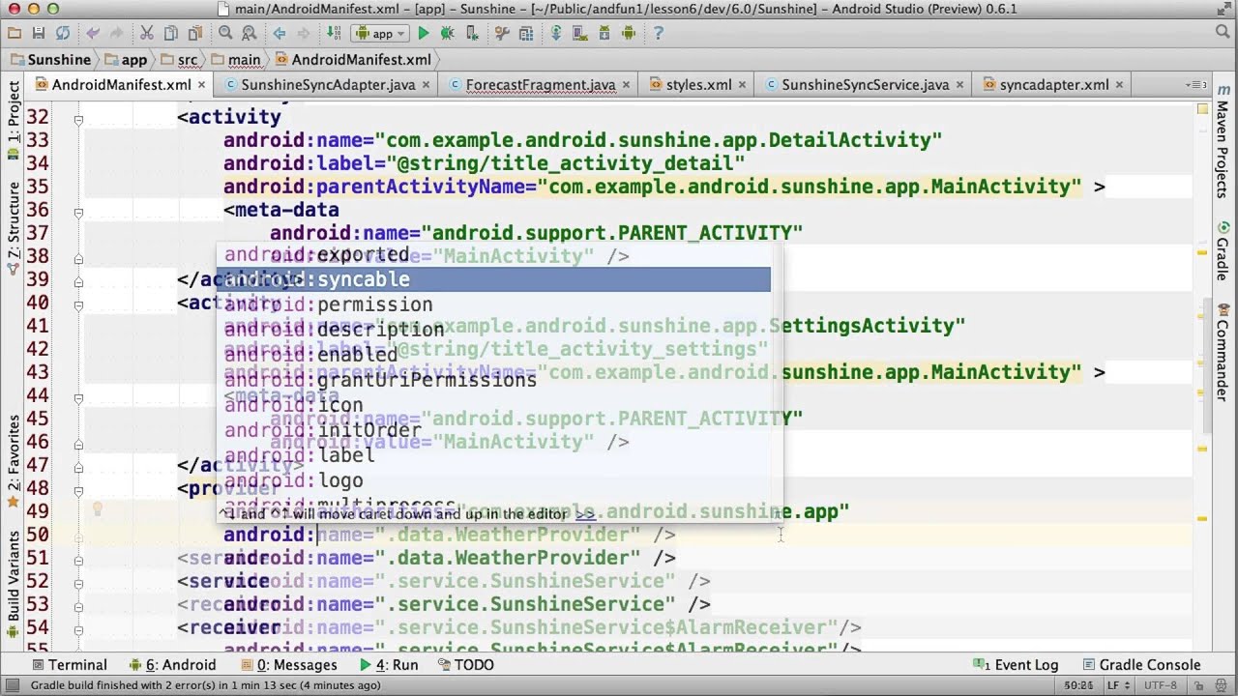Open 6: Android tool window
This screenshot has width=1238, height=696.
click(172, 665)
